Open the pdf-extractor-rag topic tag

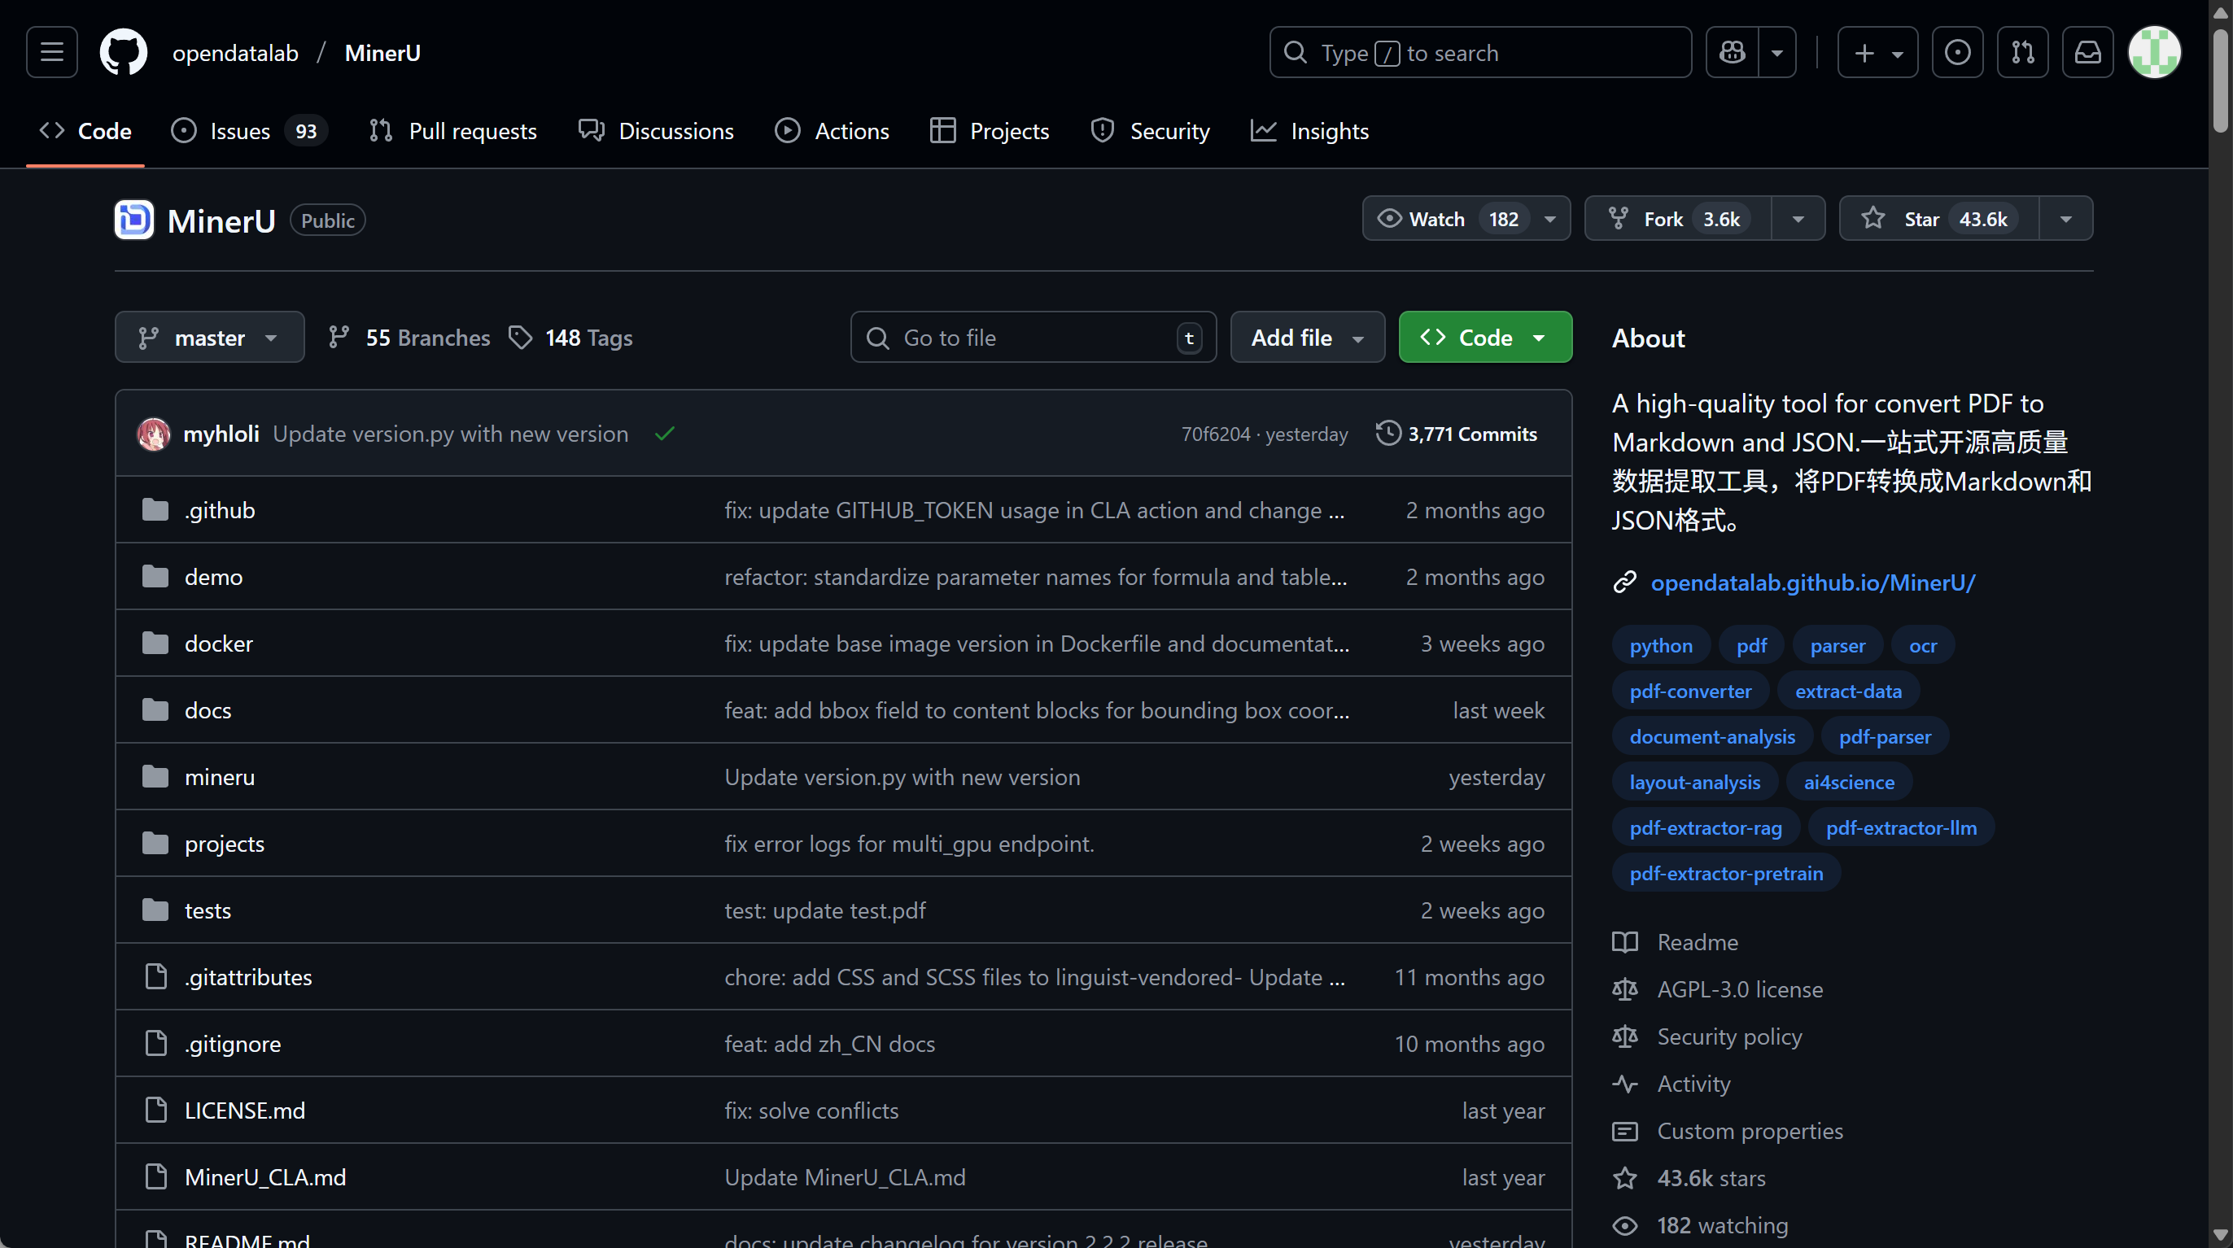click(x=1705, y=827)
